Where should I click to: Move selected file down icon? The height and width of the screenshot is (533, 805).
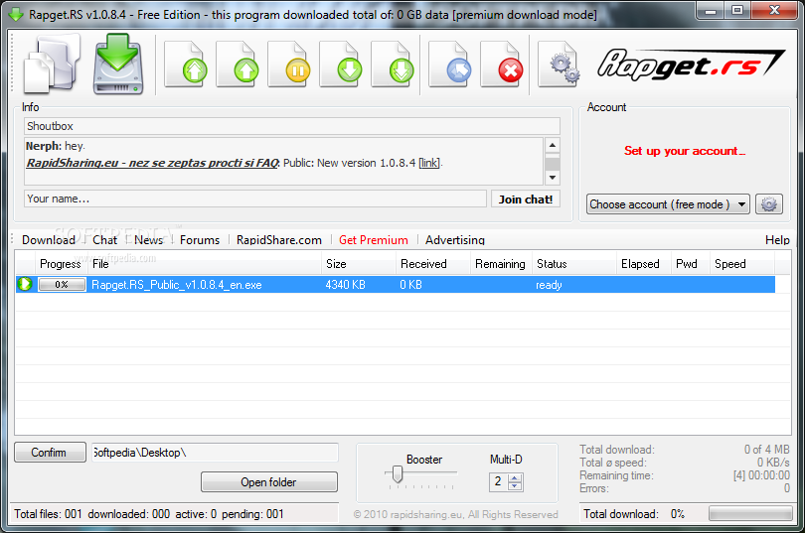[x=342, y=66]
